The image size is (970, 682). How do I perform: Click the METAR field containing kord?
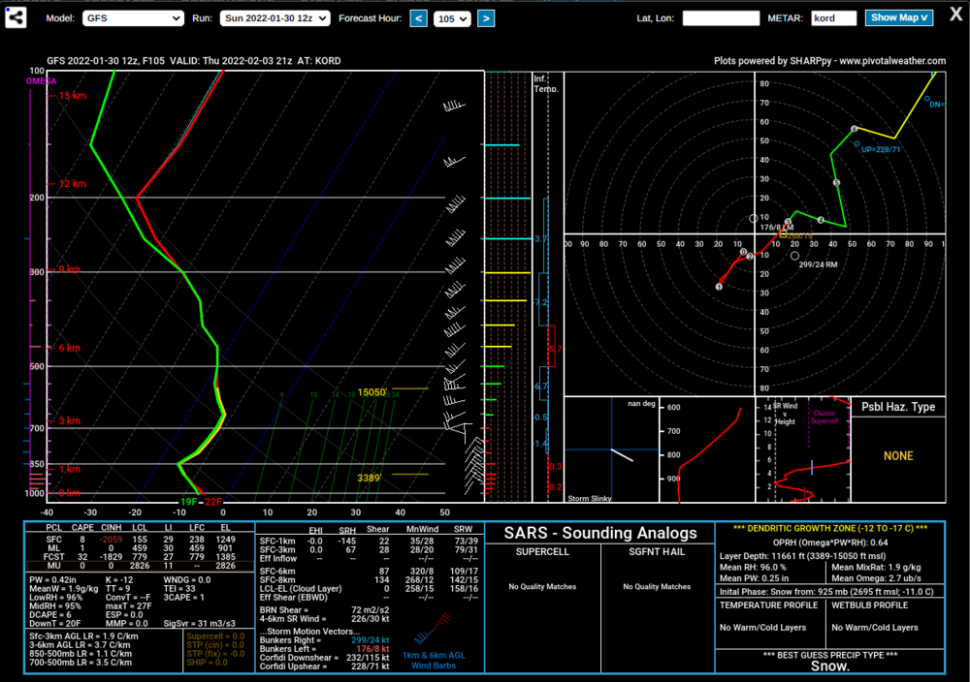click(x=834, y=18)
